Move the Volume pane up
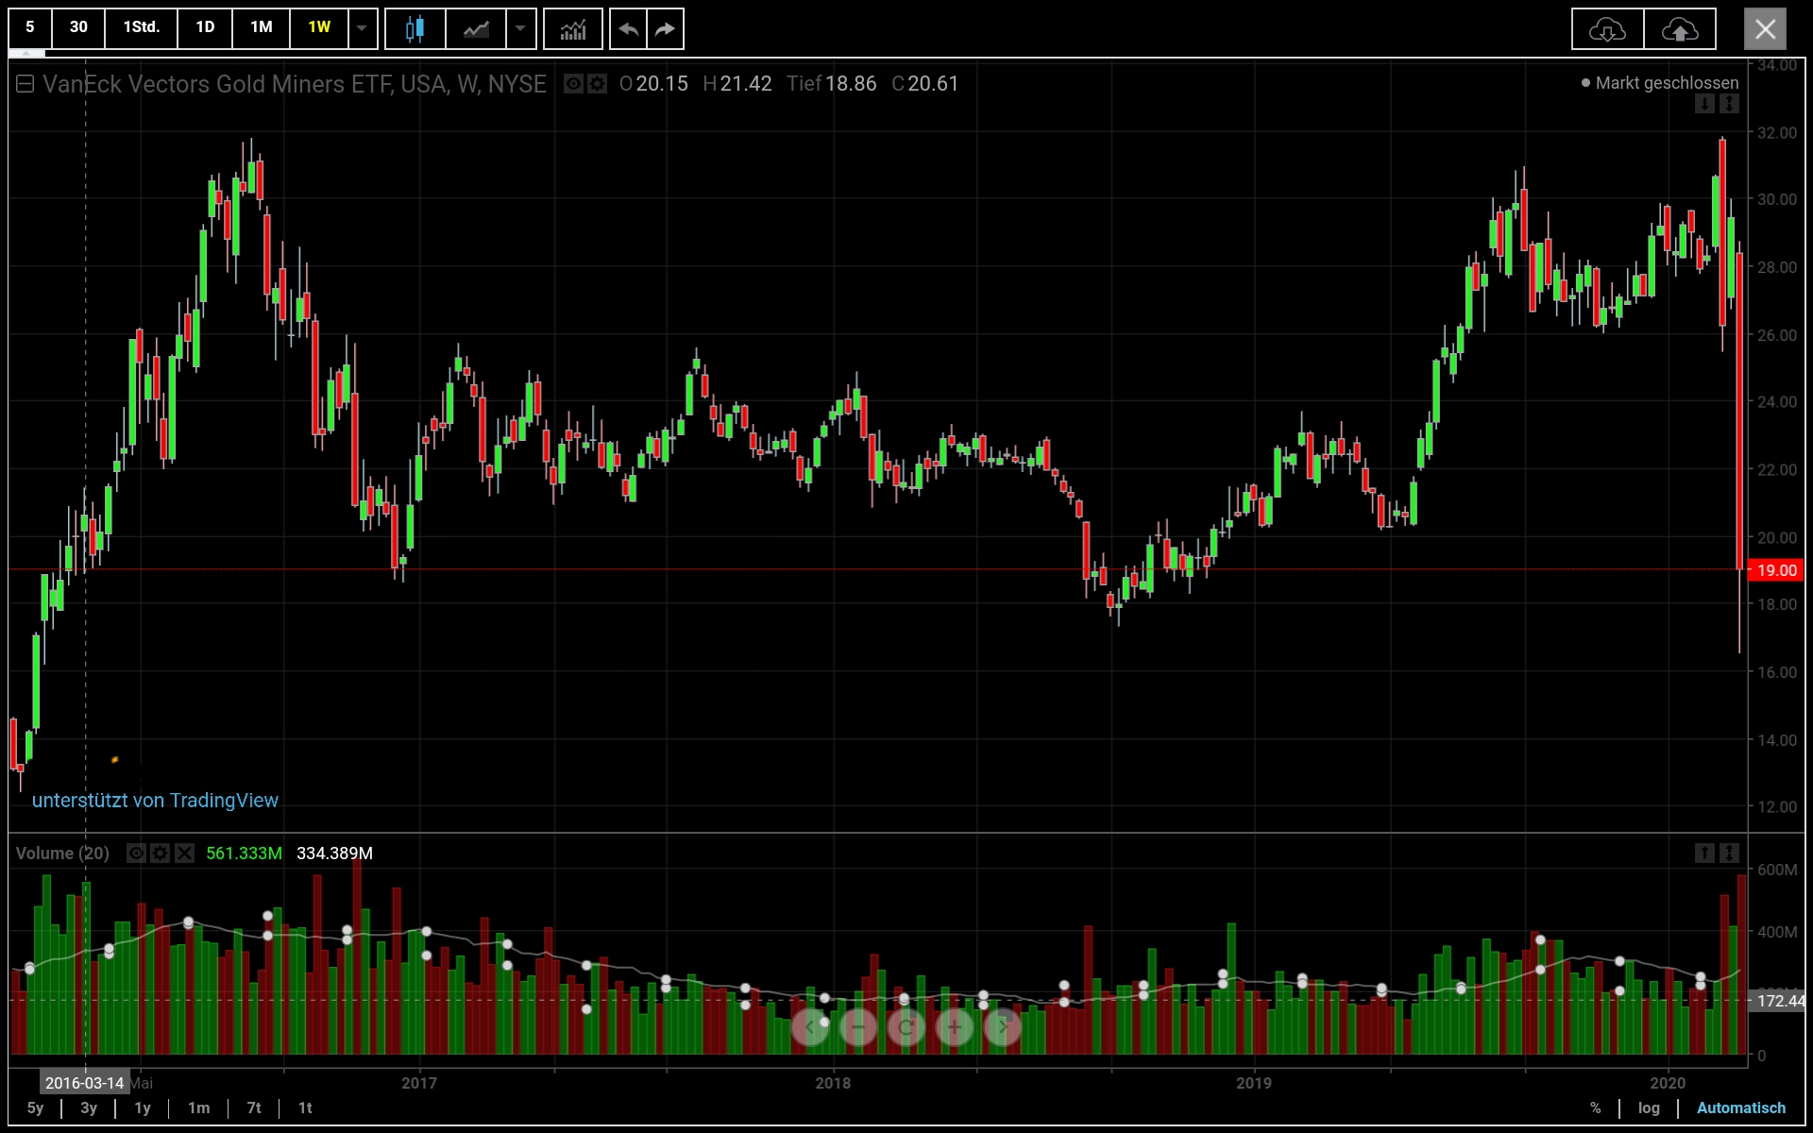The image size is (1813, 1133). click(1704, 854)
